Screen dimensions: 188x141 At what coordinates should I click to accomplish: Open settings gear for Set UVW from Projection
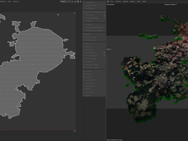tap(105, 12)
